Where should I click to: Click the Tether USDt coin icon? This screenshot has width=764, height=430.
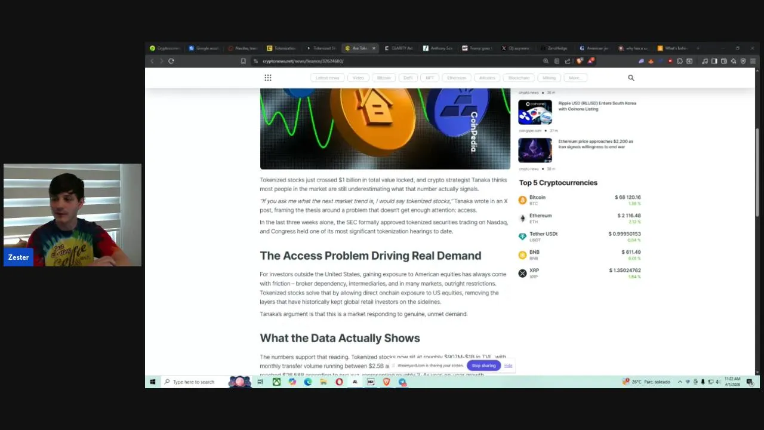click(522, 236)
